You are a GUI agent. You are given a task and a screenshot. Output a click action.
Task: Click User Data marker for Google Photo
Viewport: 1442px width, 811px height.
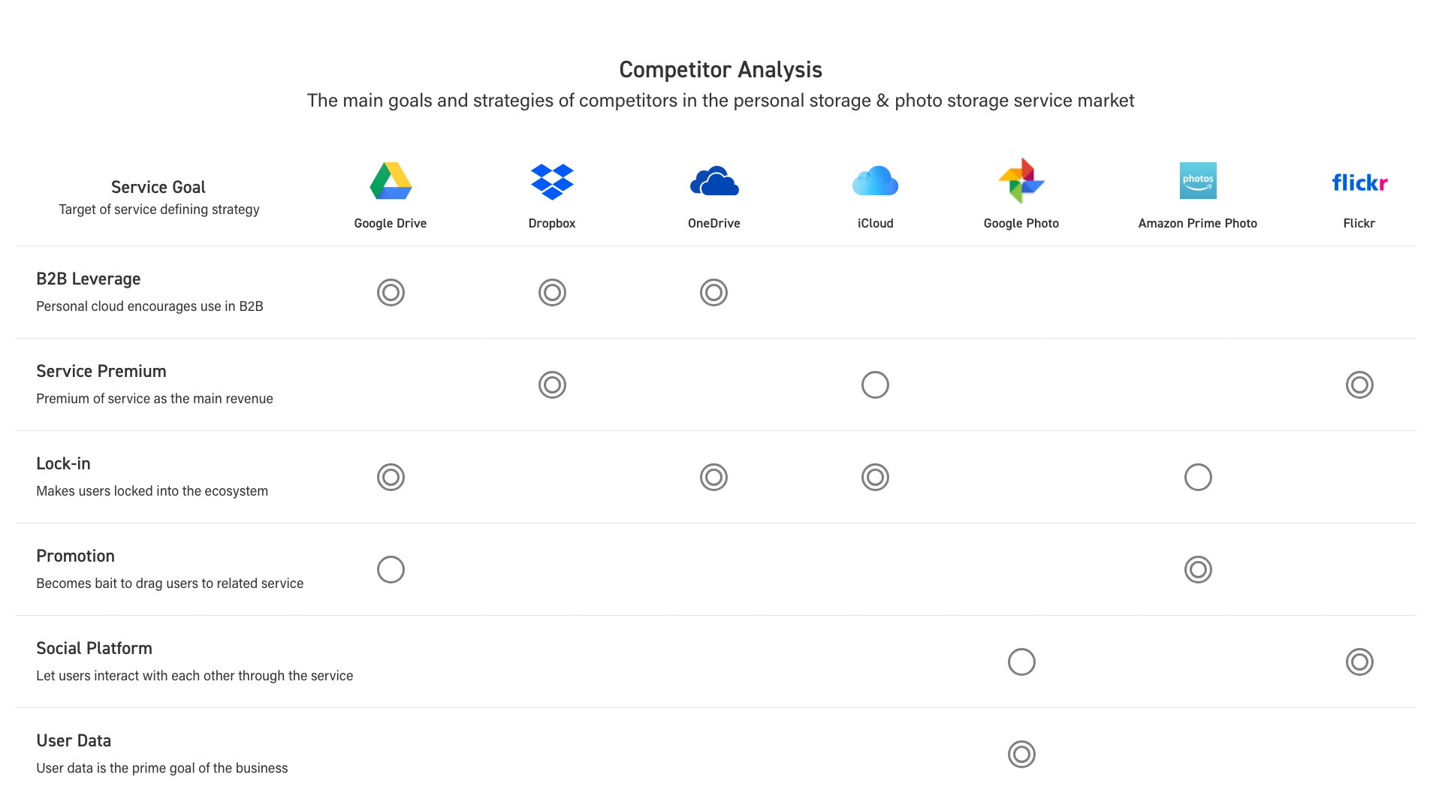coord(1021,754)
